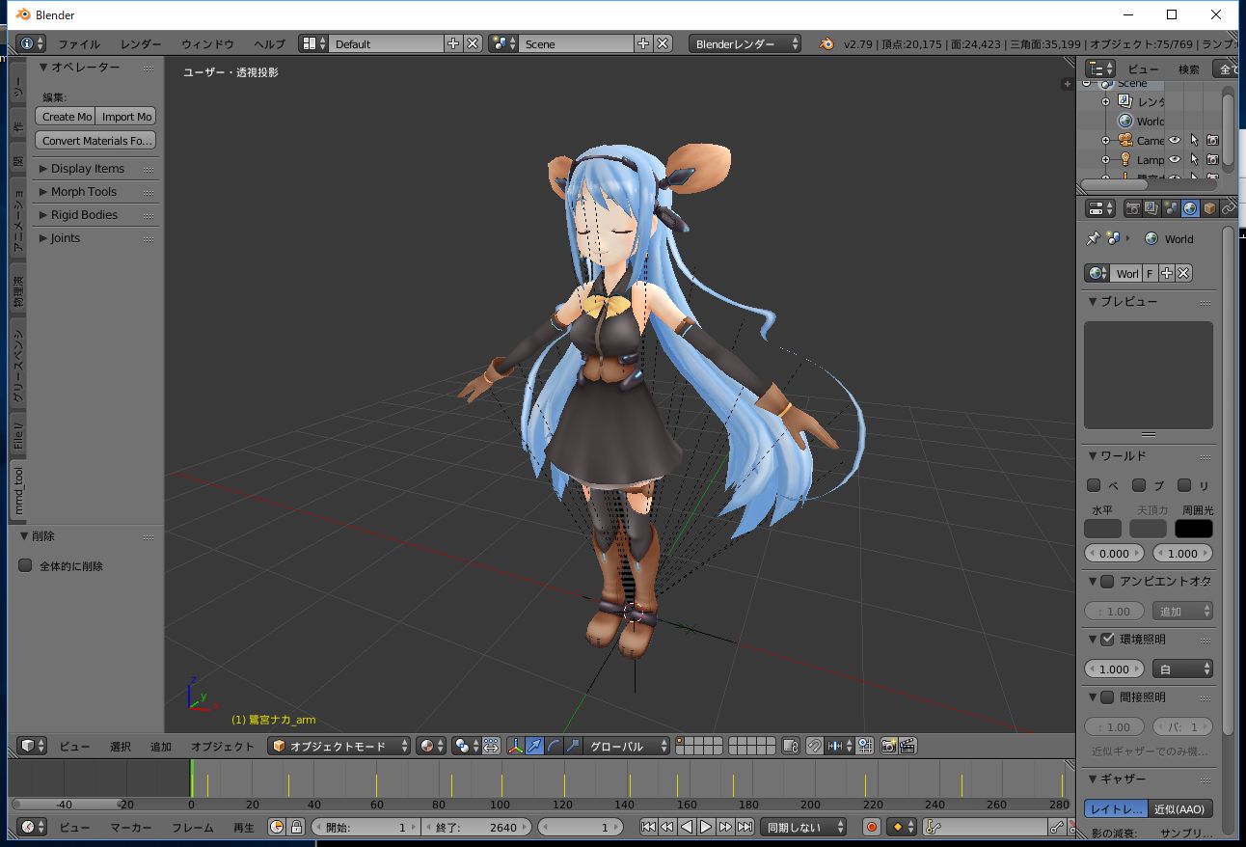
Task: Click the Import Mo button
Action: pos(126,116)
